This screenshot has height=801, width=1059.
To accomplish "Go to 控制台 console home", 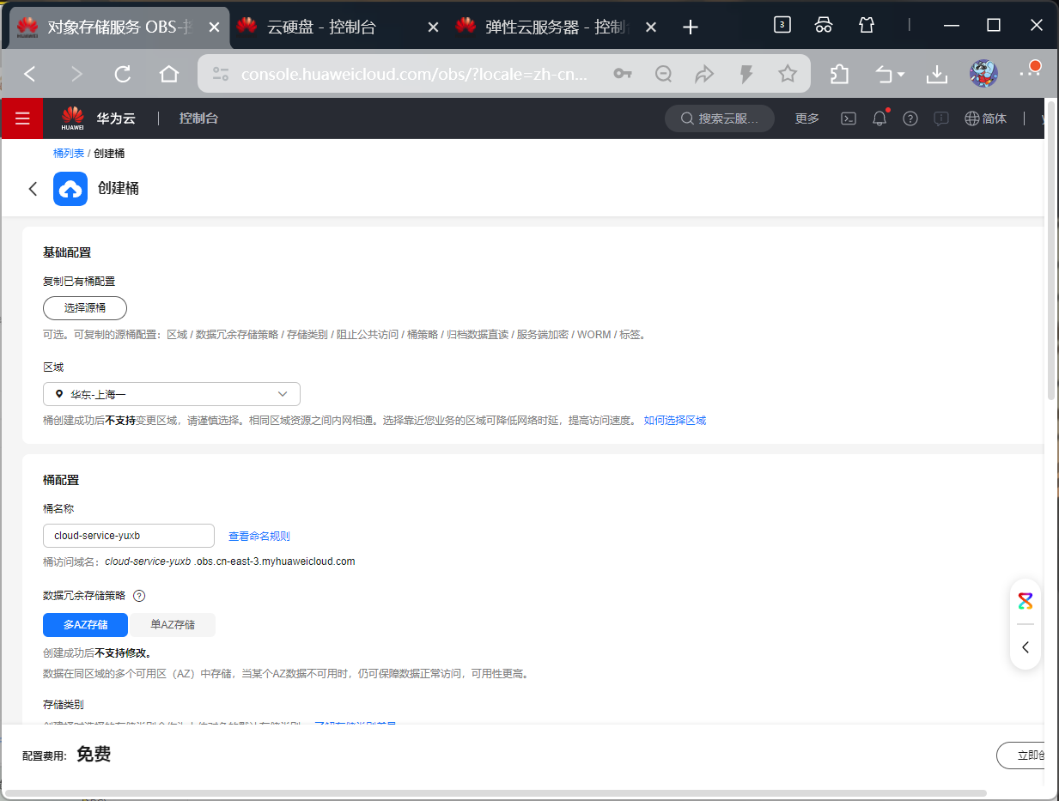I will (198, 118).
